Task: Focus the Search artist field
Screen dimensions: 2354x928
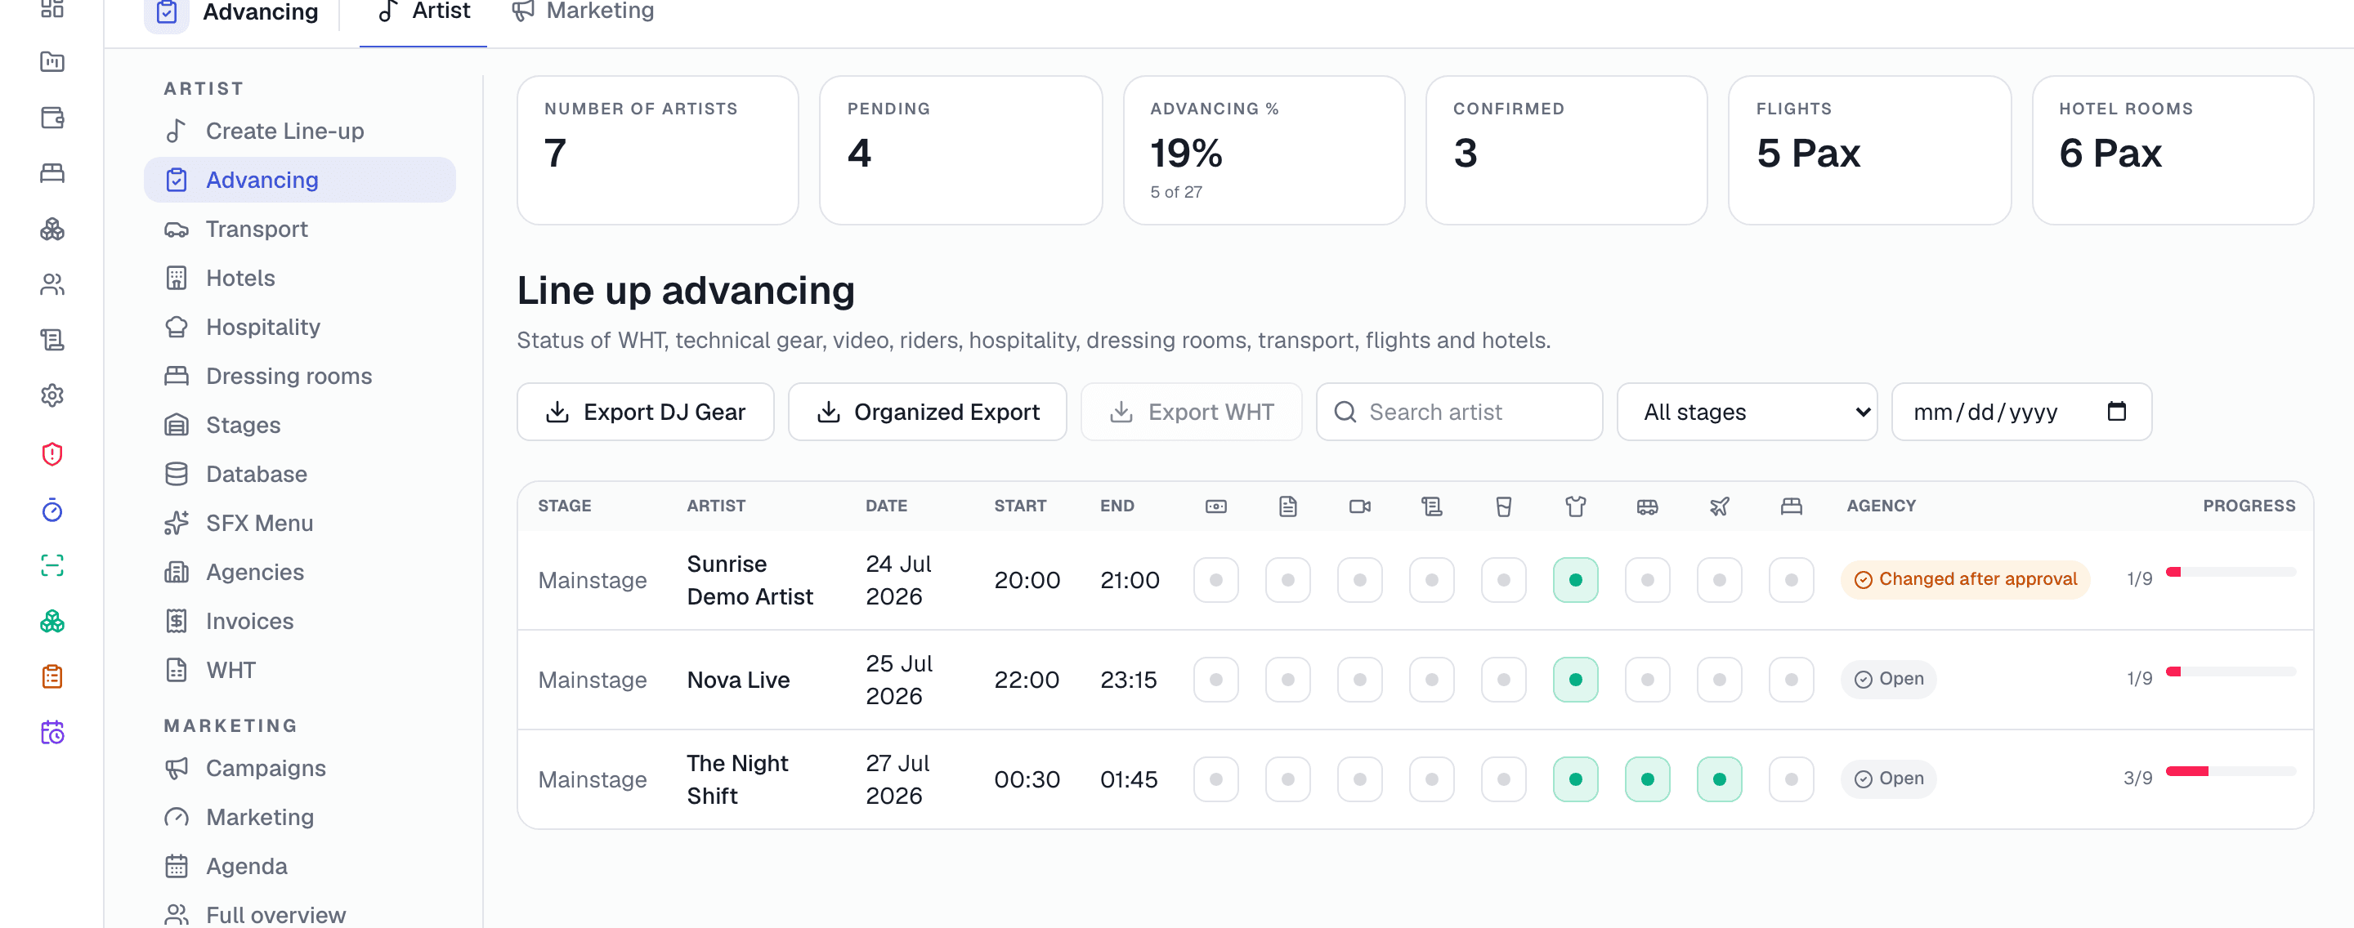Action: 1458,412
